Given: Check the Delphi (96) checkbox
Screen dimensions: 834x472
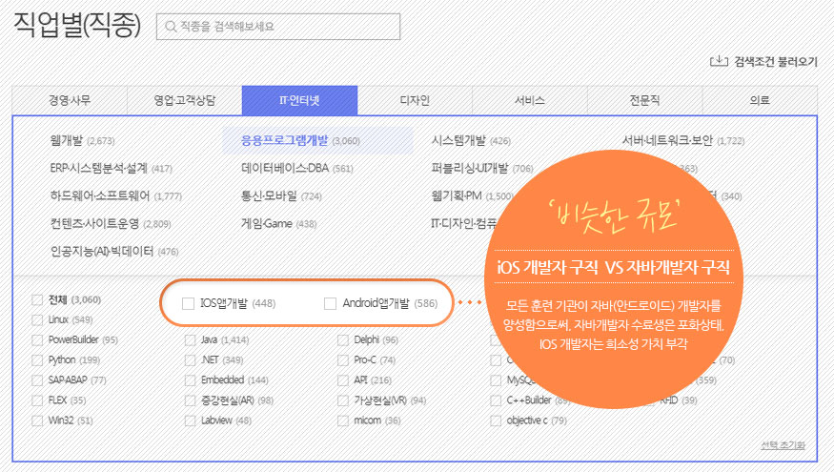Looking at the screenshot, I should coord(343,340).
